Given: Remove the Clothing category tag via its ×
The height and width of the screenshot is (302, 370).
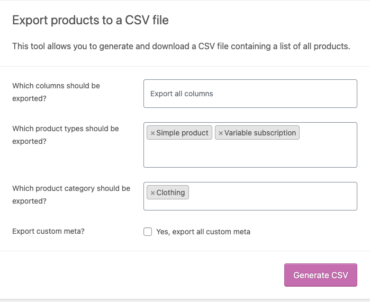Looking at the screenshot, I should (152, 193).
